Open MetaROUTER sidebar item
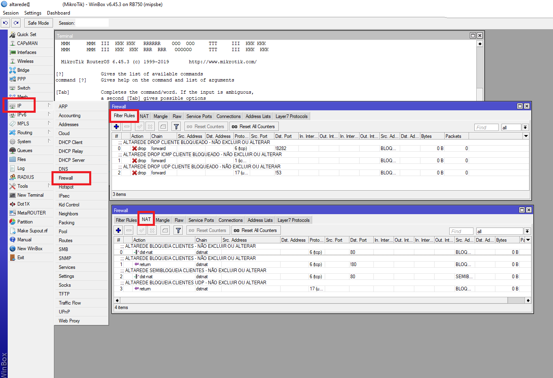This screenshot has height=378, width=553. [x=31, y=213]
